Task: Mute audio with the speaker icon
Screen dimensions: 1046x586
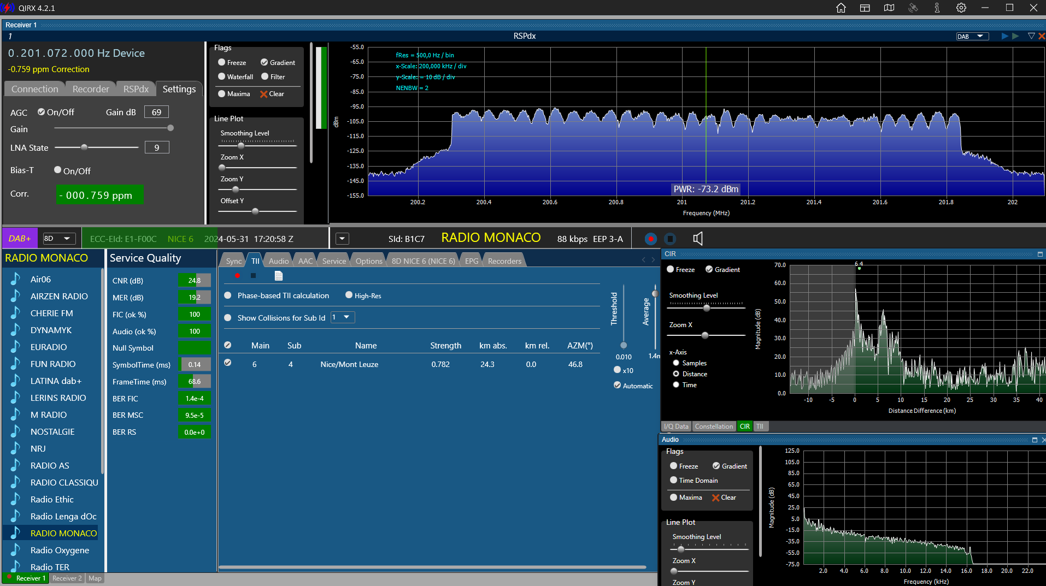Action: (697, 239)
